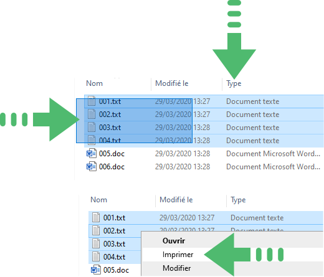The image size is (324, 277).
Task: Sort by Modifié le column in upper list
Action: (172, 83)
